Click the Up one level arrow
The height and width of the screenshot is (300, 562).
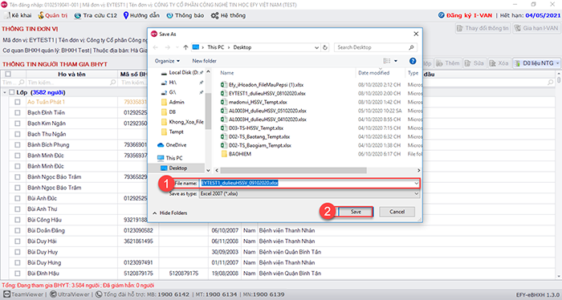pyautogui.click(x=185, y=47)
